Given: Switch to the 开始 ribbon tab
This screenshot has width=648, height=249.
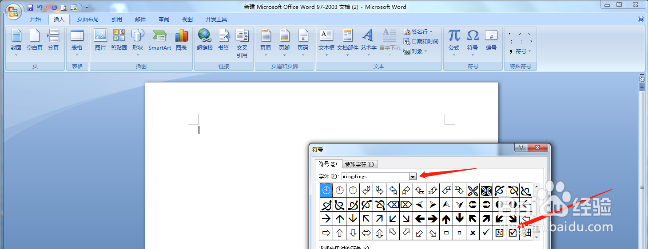Looking at the screenshot, I should 36,19.
